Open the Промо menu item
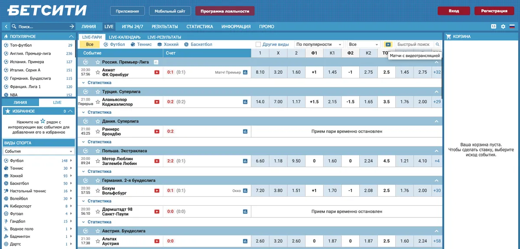 [x=266, y=26]
